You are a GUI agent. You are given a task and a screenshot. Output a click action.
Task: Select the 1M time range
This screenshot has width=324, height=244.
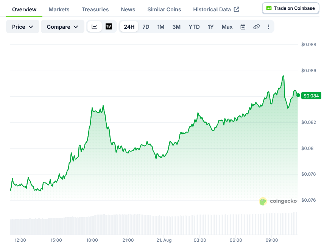click(161, 27)
